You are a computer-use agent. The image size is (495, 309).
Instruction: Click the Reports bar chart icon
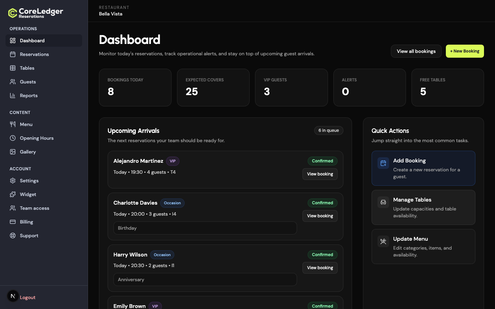click(x=13, y=95)
